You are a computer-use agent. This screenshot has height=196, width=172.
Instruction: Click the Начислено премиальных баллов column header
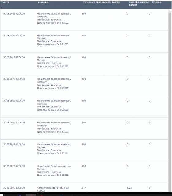click(x=101, y=2)
